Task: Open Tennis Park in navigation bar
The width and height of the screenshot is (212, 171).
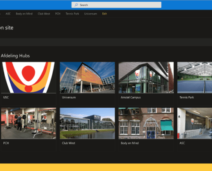Action: click(72, 14)
